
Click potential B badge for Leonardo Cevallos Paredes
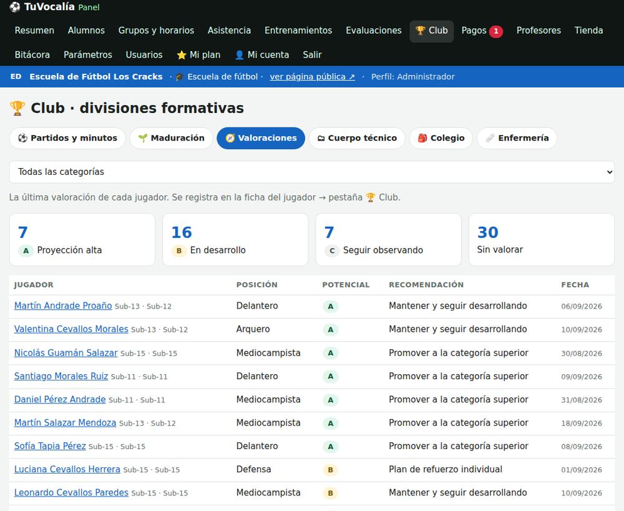[330, 493]
